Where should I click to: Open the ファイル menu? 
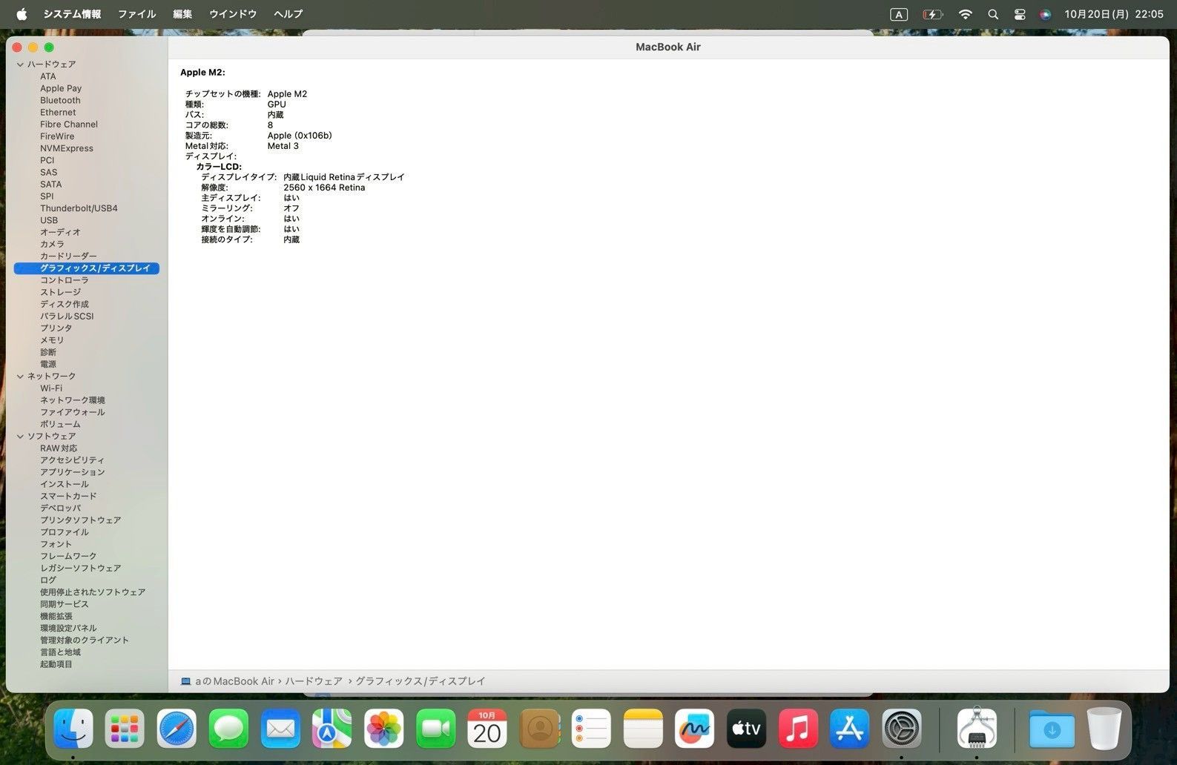[x=136, y=14]
